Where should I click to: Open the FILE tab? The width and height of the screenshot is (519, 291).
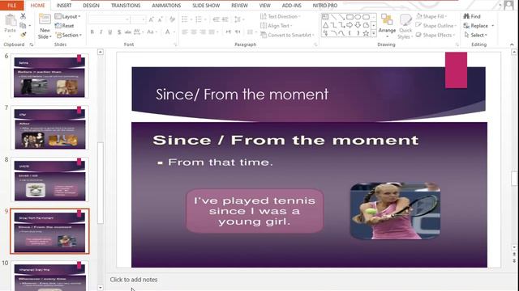12,6
